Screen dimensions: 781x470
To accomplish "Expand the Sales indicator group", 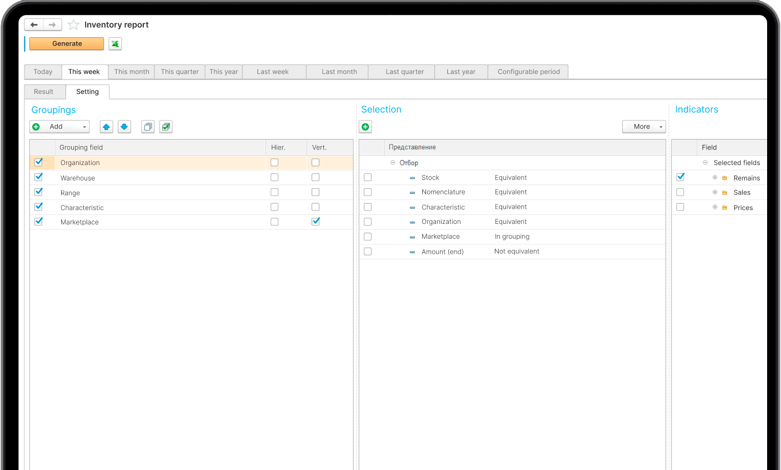I will click(x=715, y=192).
